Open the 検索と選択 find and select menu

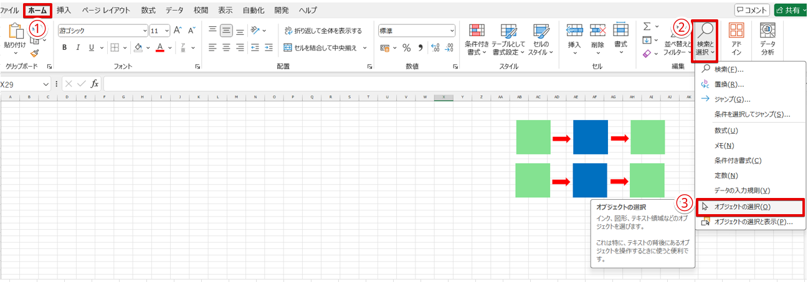[705, 40]
